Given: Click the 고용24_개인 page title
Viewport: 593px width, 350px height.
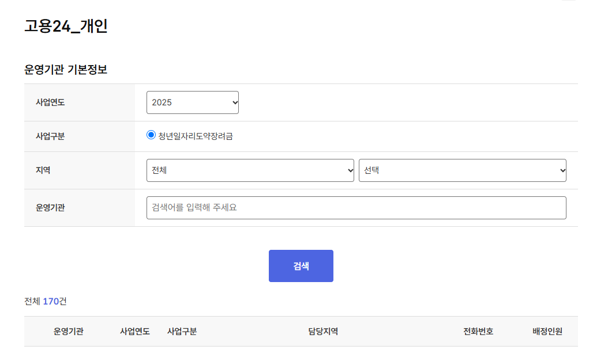Looking at the screenshot, I should [x=66, y=27].
